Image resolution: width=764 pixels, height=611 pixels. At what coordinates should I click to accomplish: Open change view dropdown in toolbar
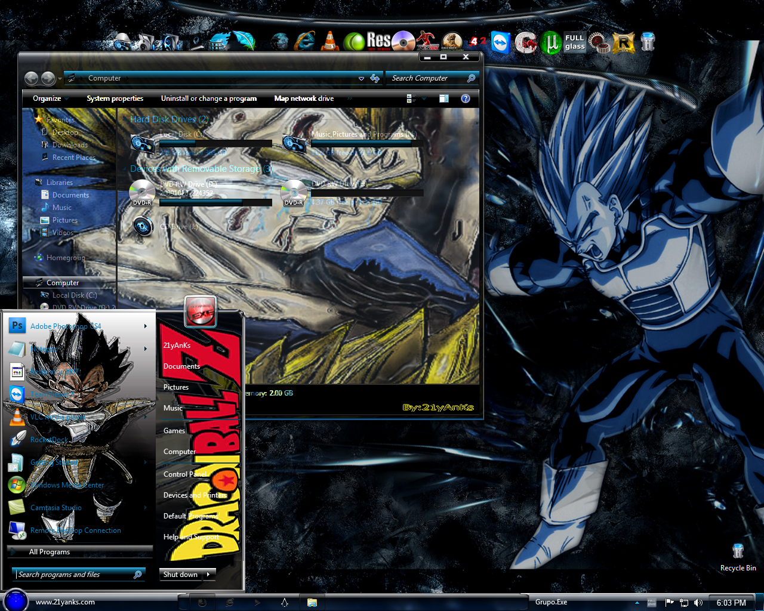point(424,98)
